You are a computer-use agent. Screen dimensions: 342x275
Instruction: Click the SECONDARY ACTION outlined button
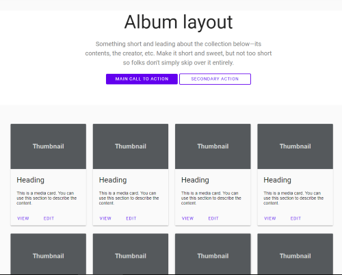point(215,79)
